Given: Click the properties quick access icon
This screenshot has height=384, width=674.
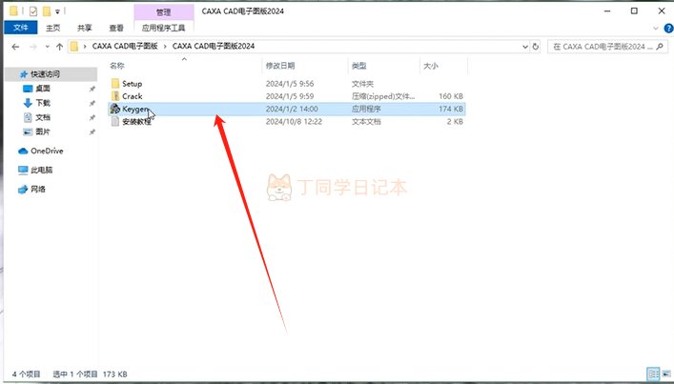Looking at the screenshot, I should pyautogui.click(x=33, y=11).
